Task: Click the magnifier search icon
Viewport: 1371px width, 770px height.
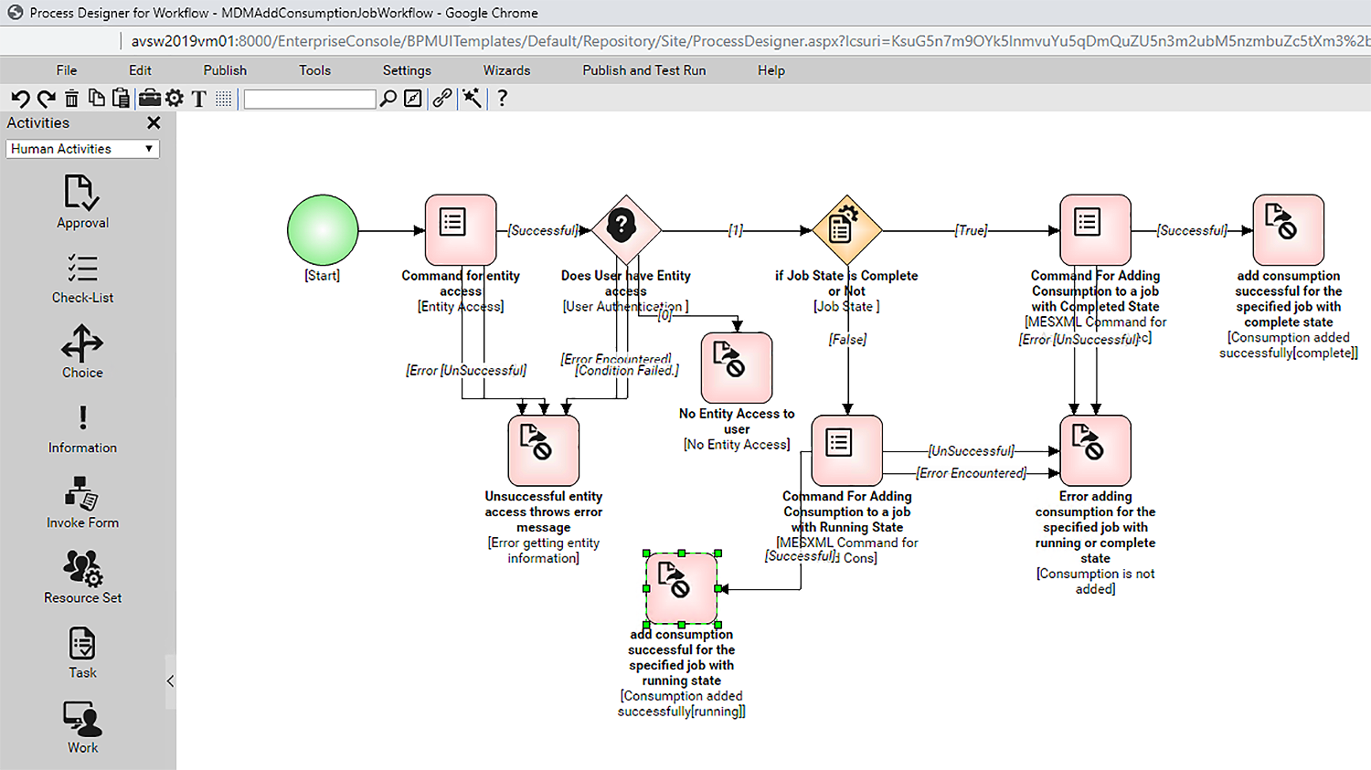Action: (388, 98)
